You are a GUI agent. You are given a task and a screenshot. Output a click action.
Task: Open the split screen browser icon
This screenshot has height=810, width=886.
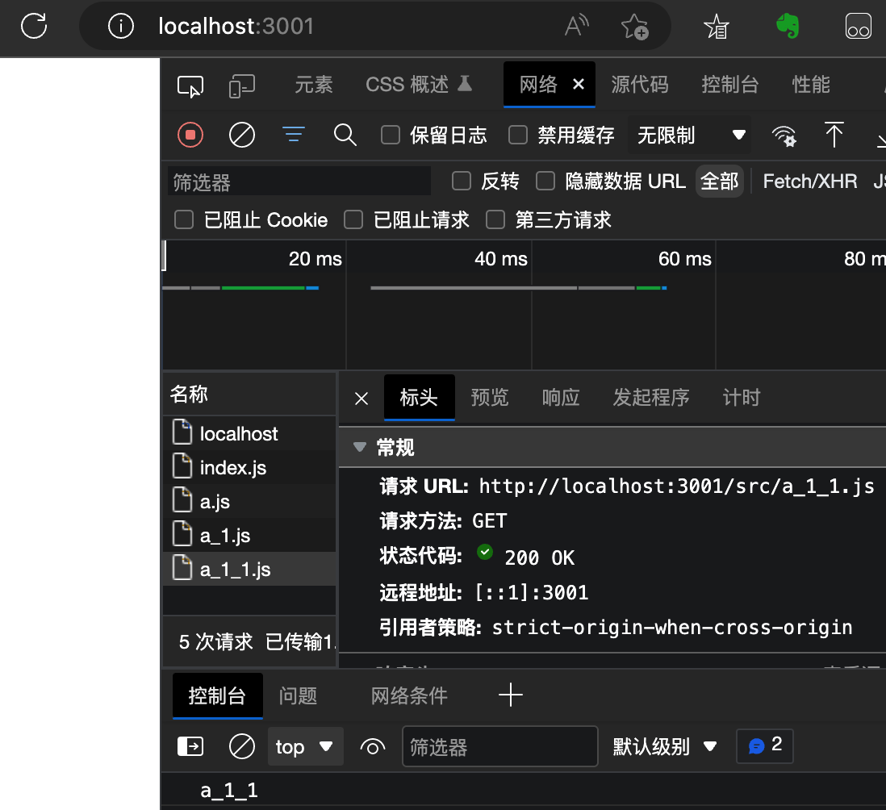[859, 26]
